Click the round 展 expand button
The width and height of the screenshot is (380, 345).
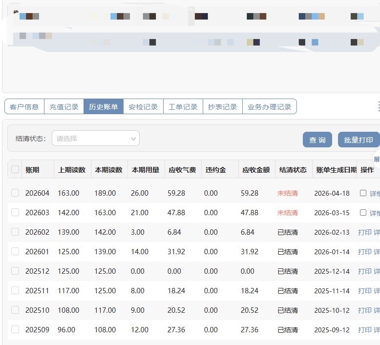point(376,159)
